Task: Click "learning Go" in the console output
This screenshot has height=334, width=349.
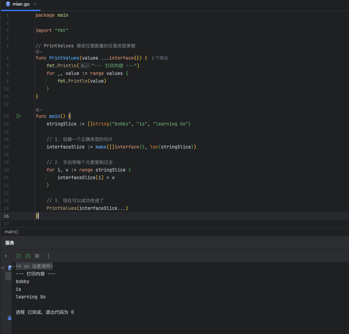Action: pyautogui.click(x=31, y=297)
